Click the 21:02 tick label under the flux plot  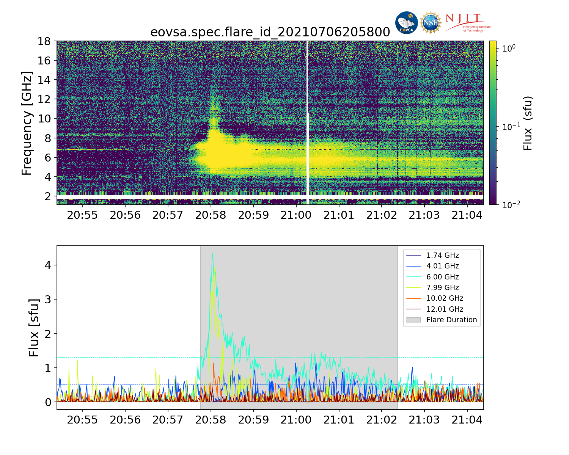coord(381,420)
